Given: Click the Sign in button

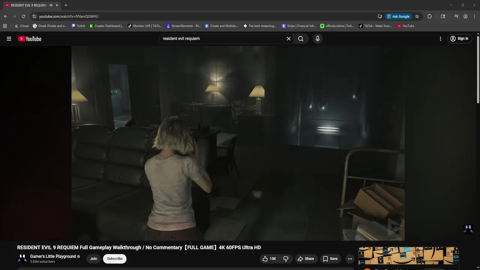Looking at the screenshot, I should click(459, 39).
